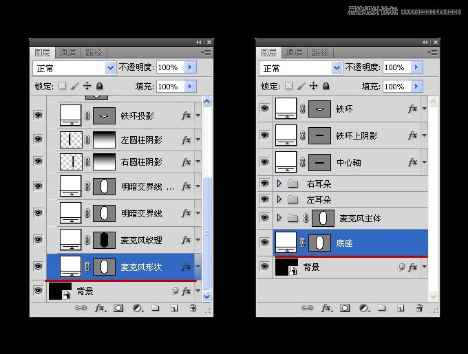468x354 pixels.
Task: Click opacity value field in right panel
Action: click(x=397, y=67)
